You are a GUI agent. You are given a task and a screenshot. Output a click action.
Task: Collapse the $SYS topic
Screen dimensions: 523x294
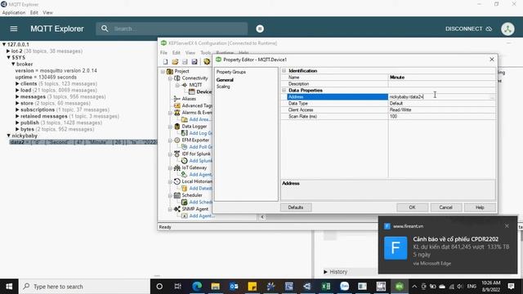pyautogui.click(x=9, y=57)
